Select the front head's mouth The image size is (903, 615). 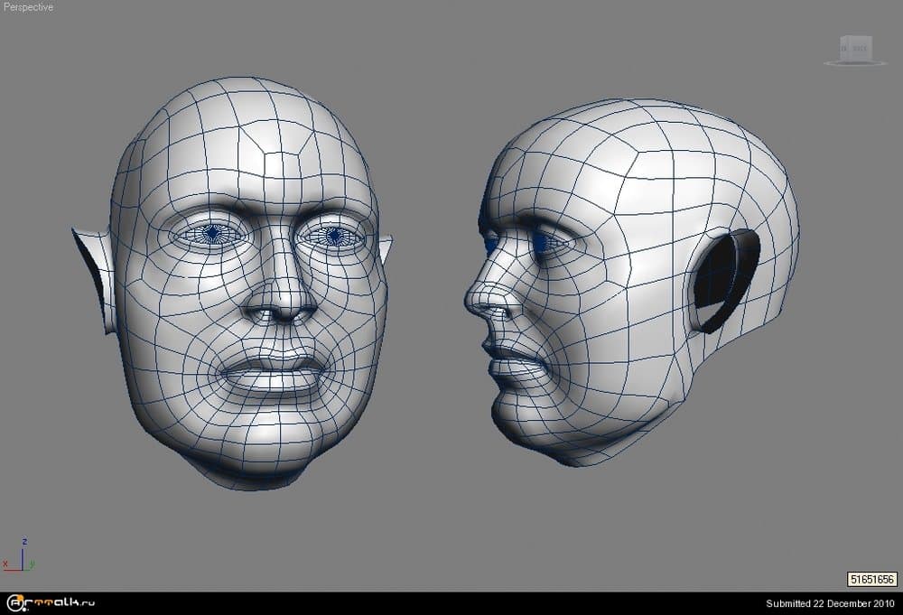point(271,370)
